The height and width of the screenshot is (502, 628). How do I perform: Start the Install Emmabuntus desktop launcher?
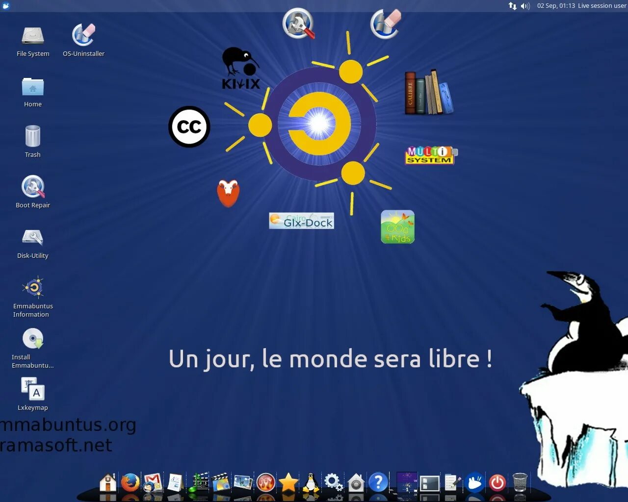pyautogui.click(x=33, y=348)
